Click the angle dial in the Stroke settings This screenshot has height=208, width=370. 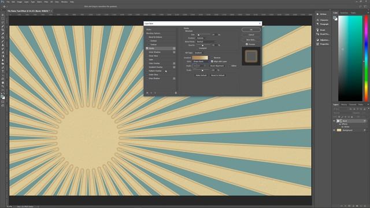pyautogui.click(x=195, y=66)
